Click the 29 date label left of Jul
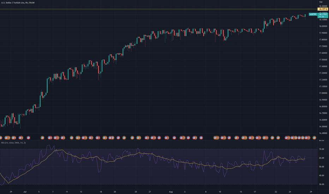Viewport: 329px width, 194px height. pyautogui.click(x=11, y=192)
